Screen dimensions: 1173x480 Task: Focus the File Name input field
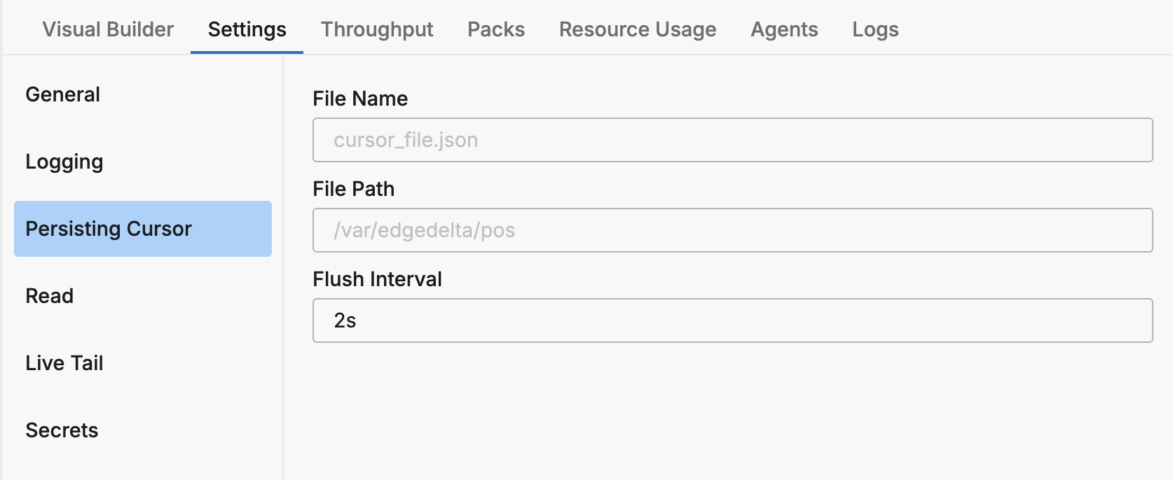pos(732,140)
